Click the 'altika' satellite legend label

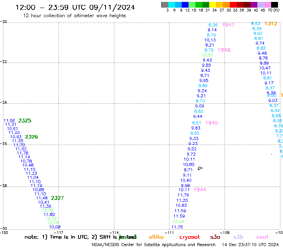point(156,237)
